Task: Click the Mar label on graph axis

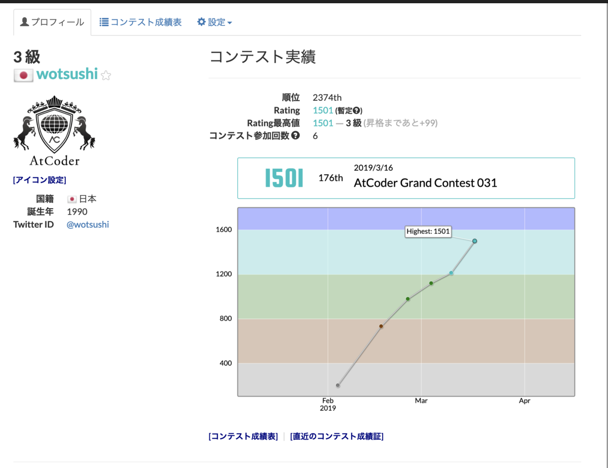Action: click(x=421, y=401)
